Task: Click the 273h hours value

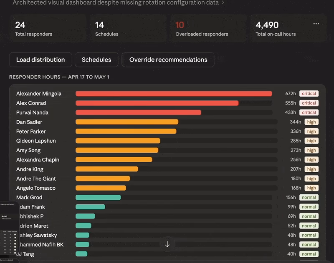Action: 296,150
